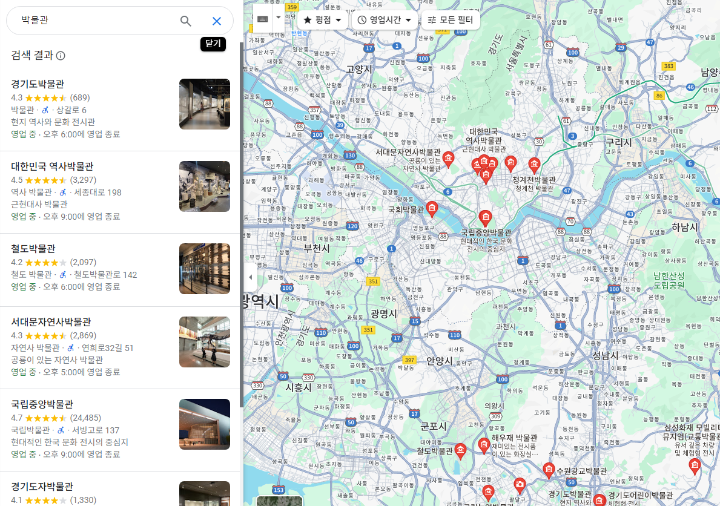Select the 국립중앙박물관 map pin
The width and height of the screenshot is (720, 506).
point(486,218)
